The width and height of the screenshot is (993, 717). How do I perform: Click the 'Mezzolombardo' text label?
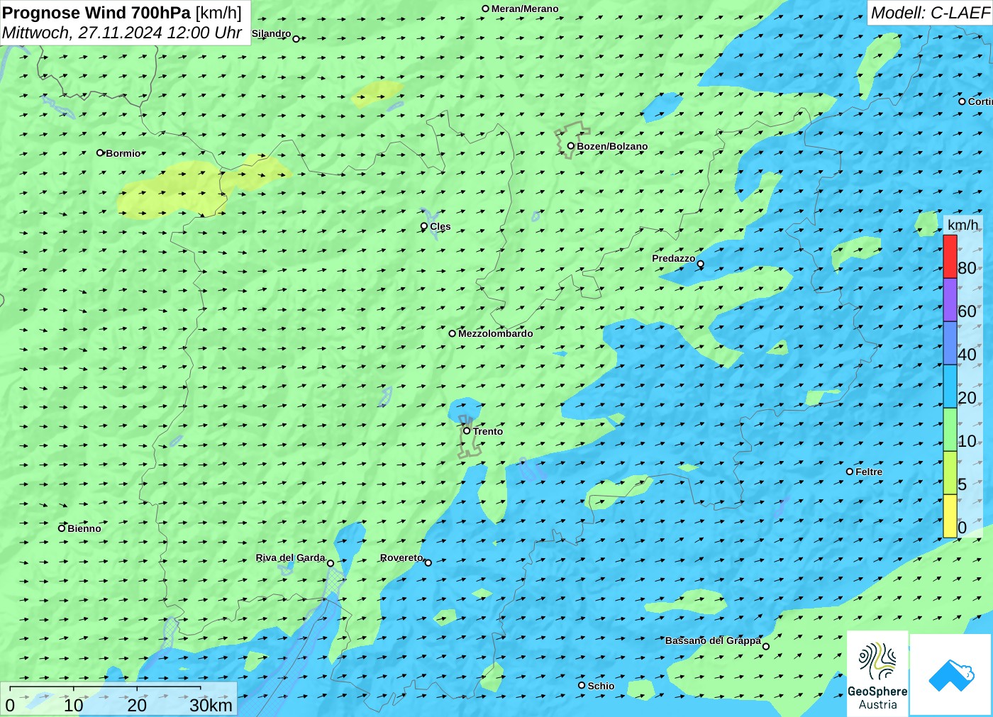click(495, 333)
